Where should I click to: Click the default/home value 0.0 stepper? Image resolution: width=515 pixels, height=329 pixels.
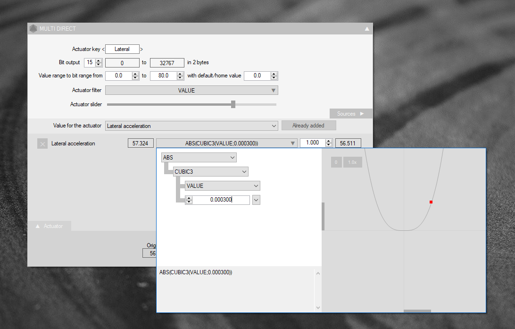(x=274, y=76)
